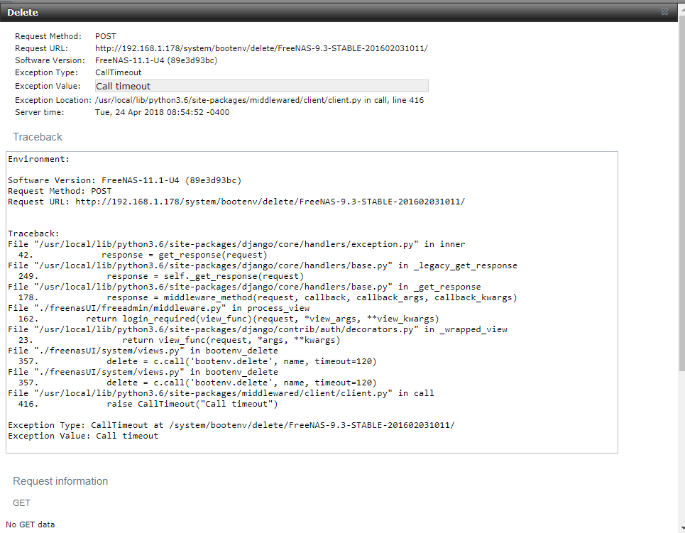This screenshot has width=685, height=533.
Task: Click the Request information heading
Action: [60, 481]
